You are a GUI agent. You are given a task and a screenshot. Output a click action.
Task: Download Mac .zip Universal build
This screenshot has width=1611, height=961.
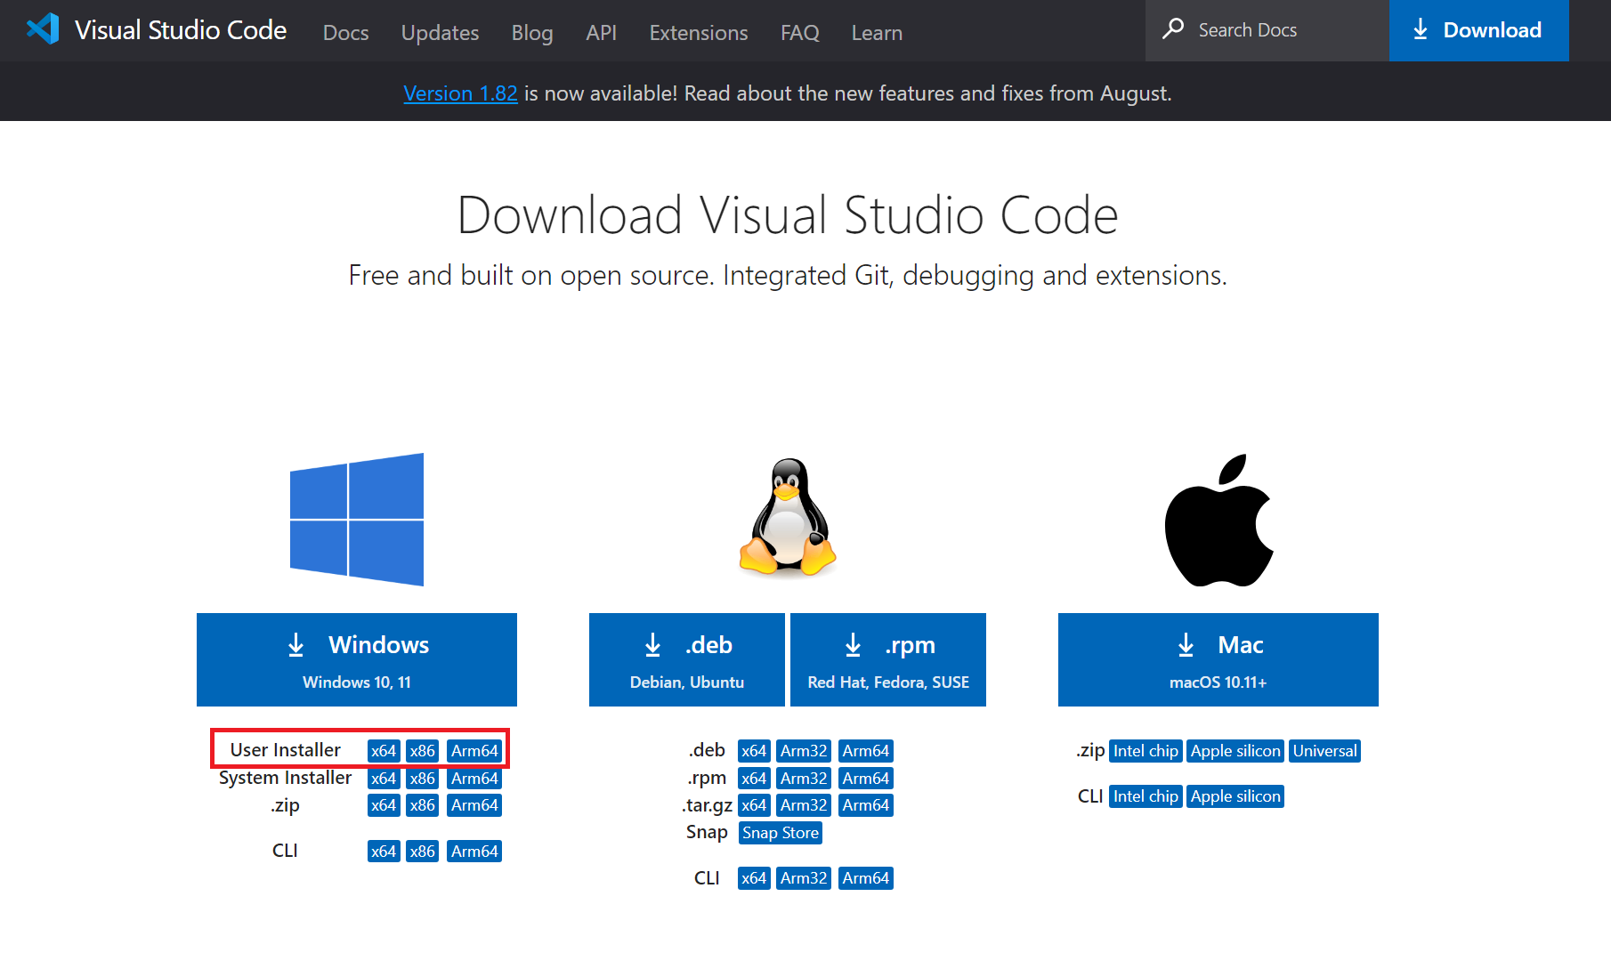point(1324,751)
